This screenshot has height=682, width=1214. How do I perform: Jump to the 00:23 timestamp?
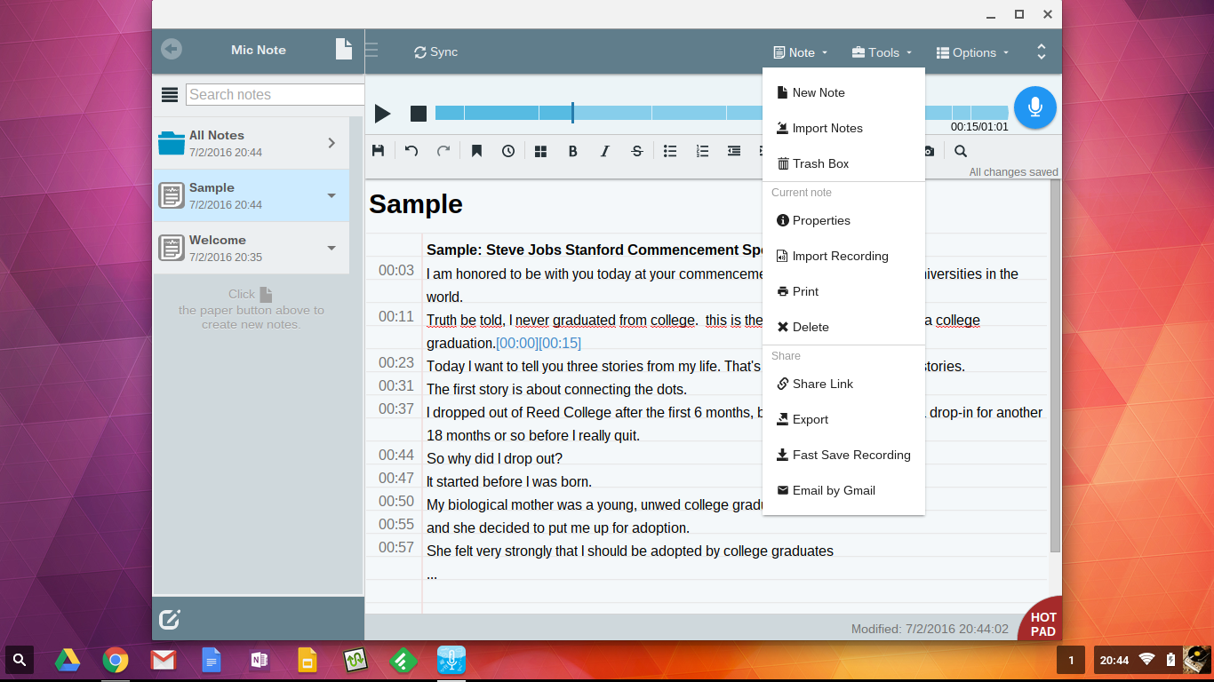click(396, 362)
